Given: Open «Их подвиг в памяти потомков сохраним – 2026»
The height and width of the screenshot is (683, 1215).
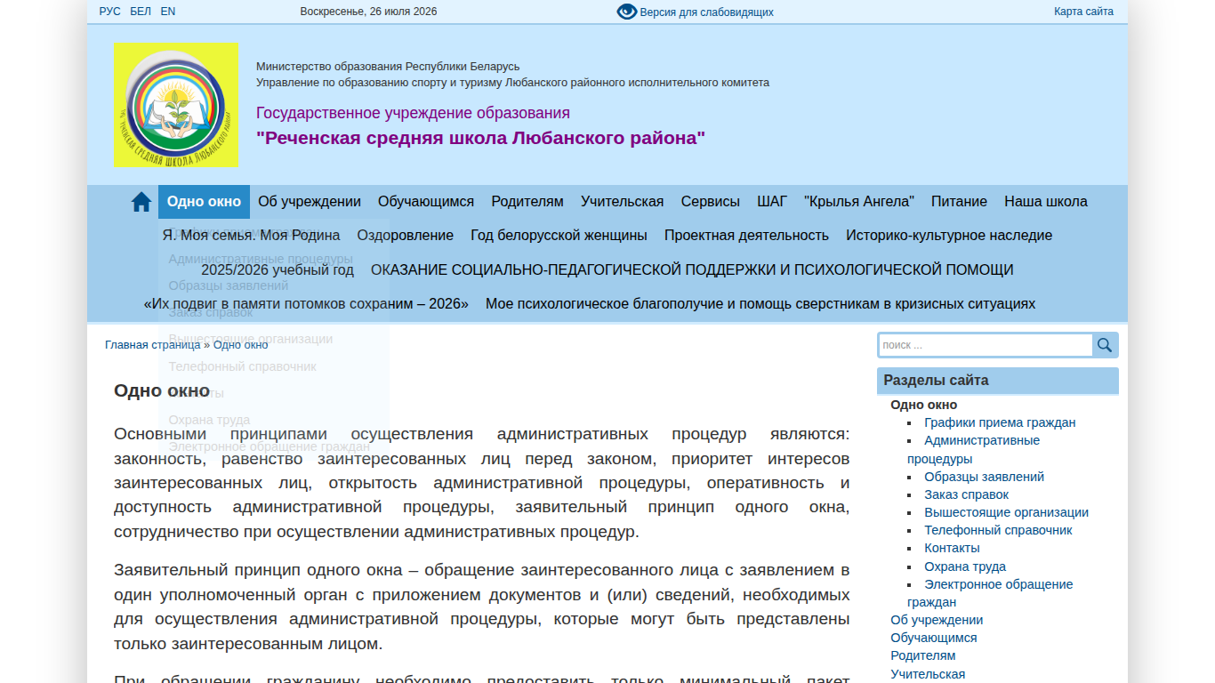Looking at the screenshot, I should pyautogui.click(x=306, y=304).
